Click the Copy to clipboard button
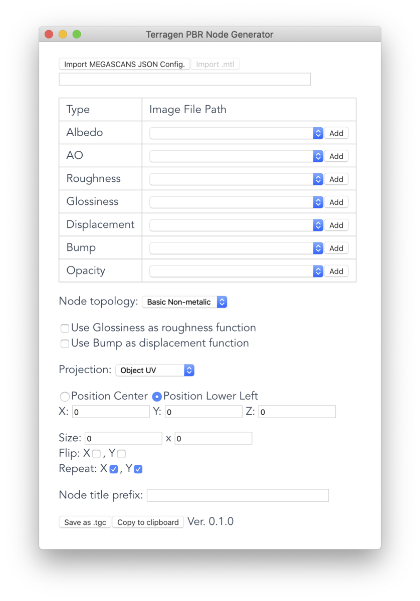The width and height of the screenshot is (420, 601). click(148, 522)
